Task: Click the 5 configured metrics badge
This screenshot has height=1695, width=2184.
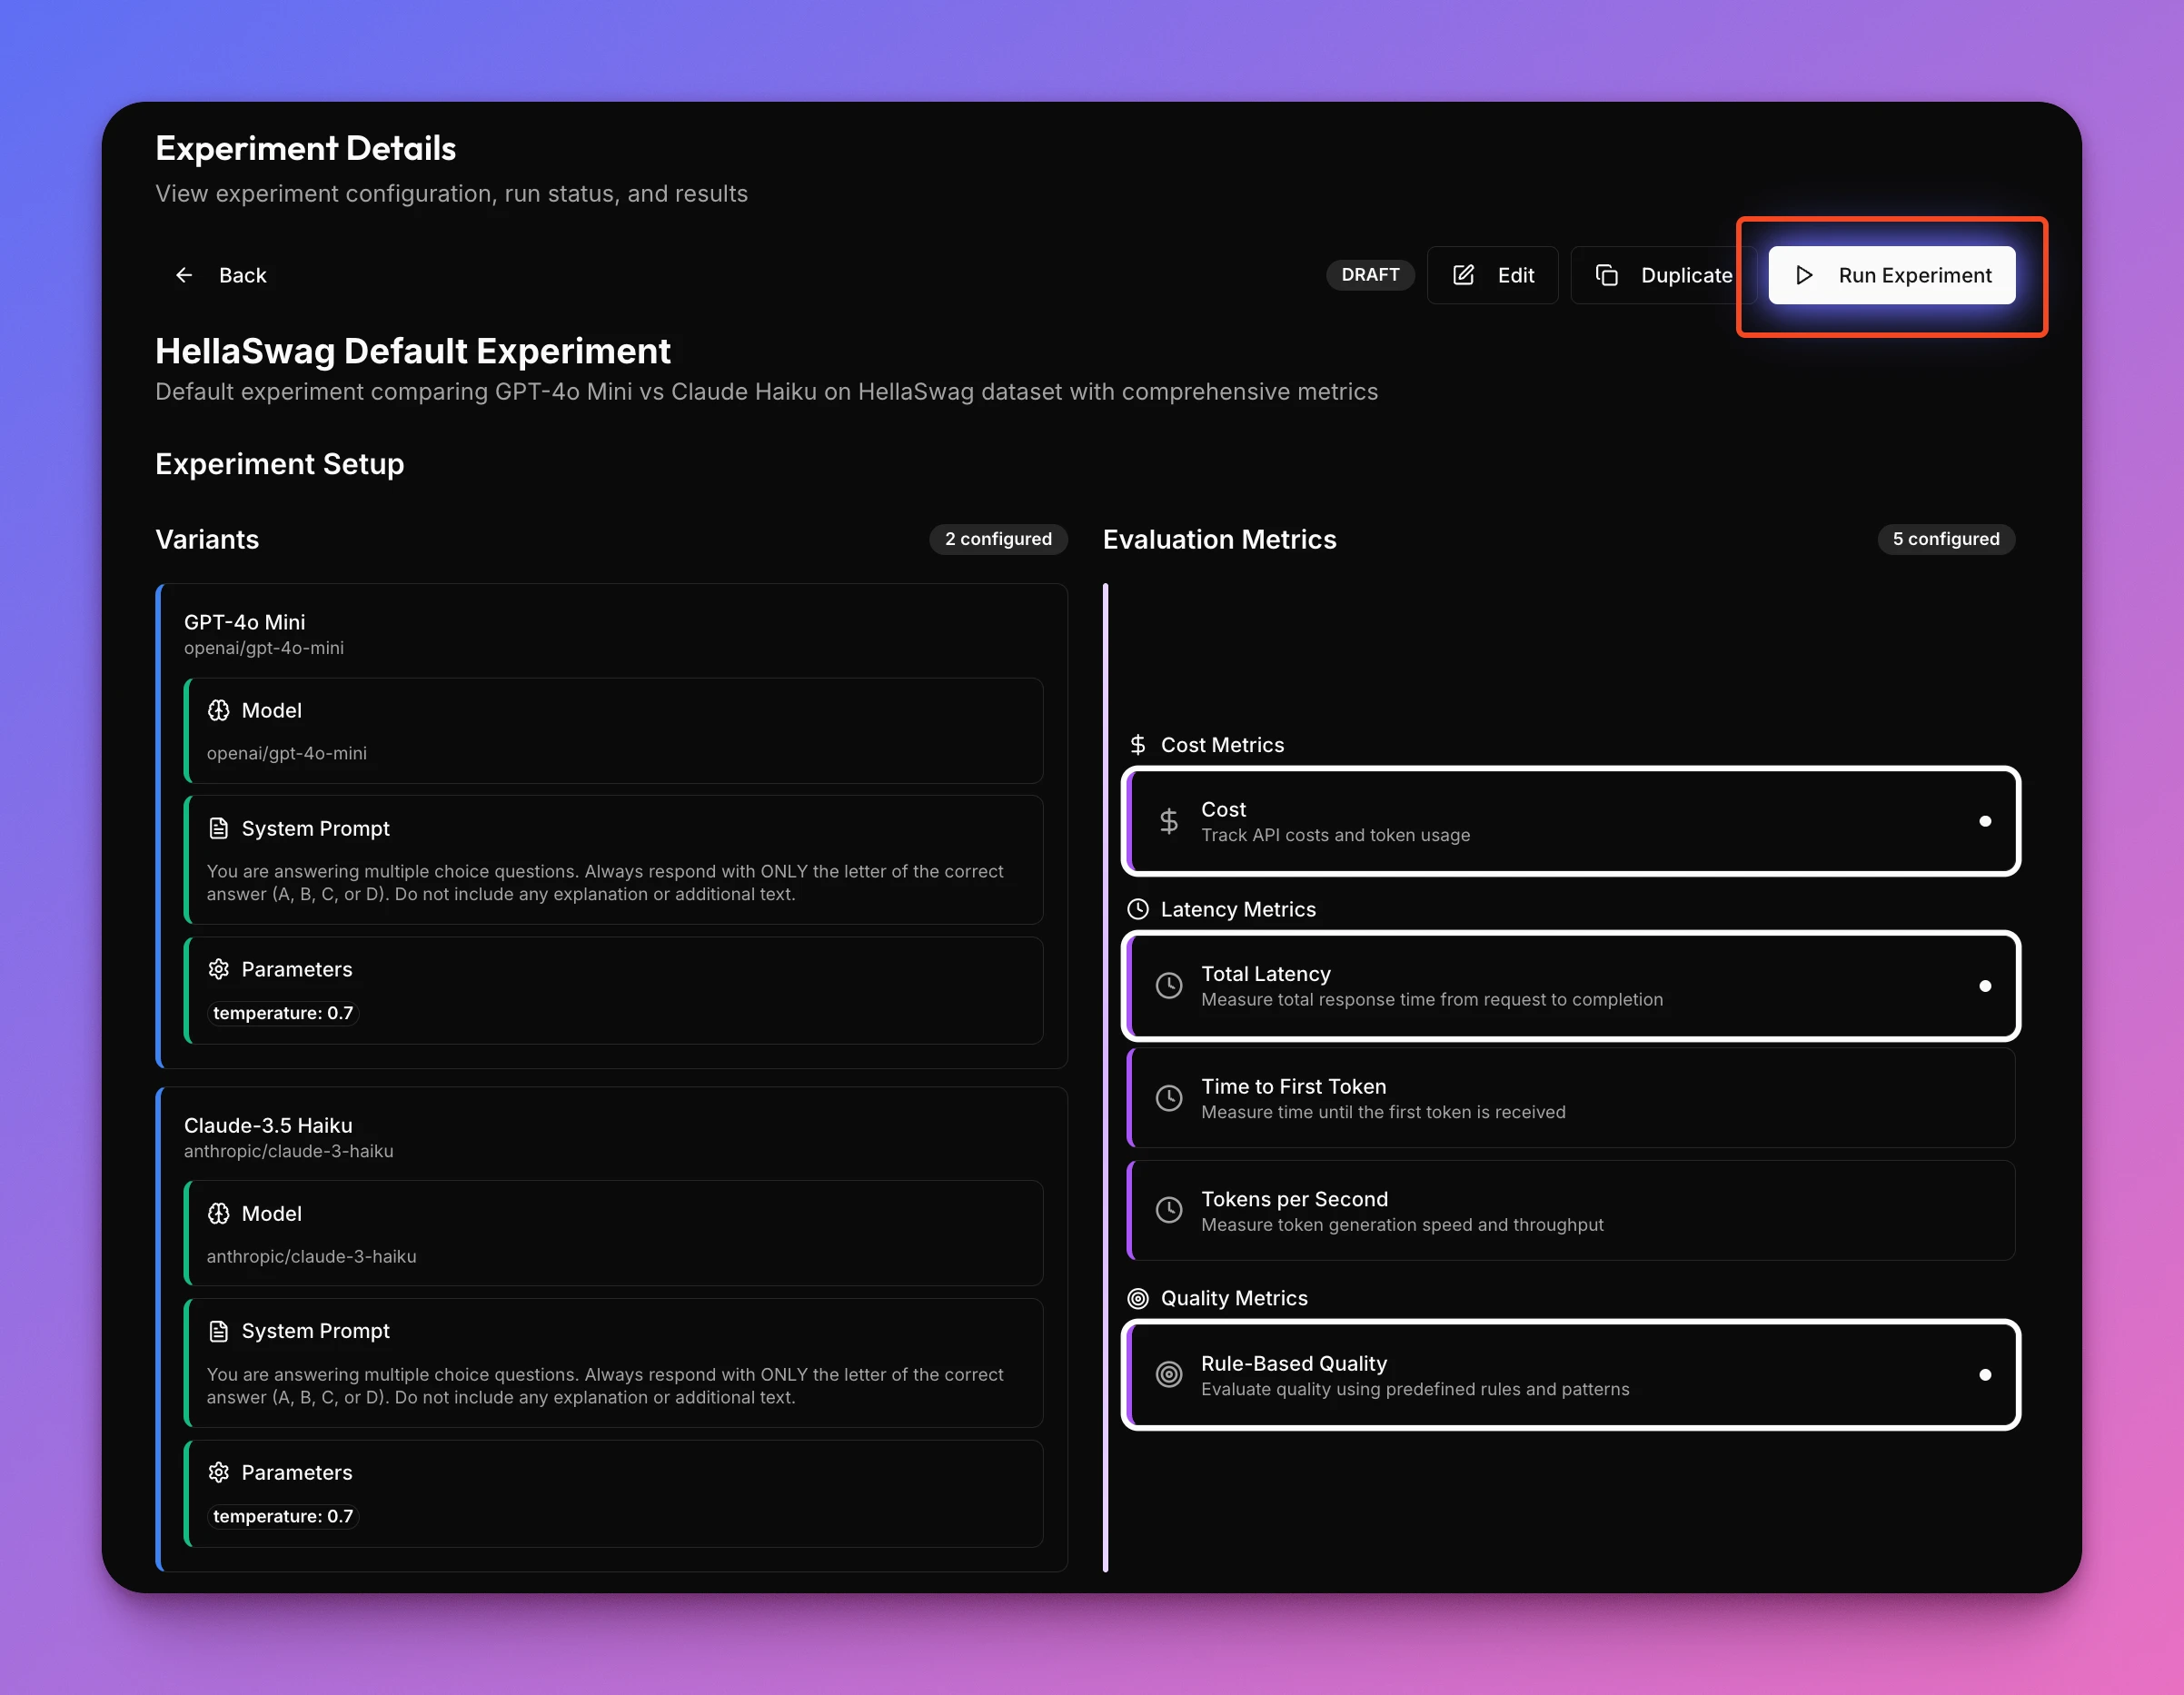Action: pos(1945,539)
